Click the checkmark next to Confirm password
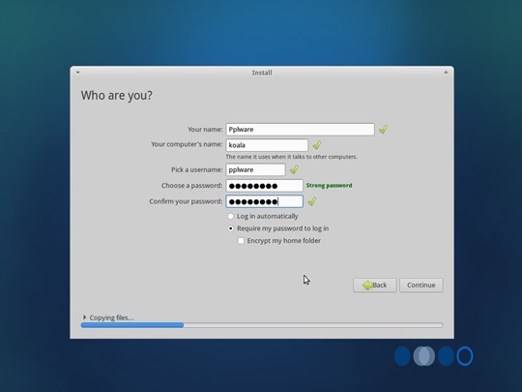The height and width of the screenshot is (392, 522). [312, 201]
